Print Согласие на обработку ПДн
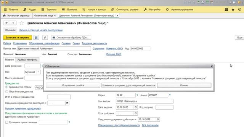The height and width of the screenshot is (137, 244). [71, 37]
